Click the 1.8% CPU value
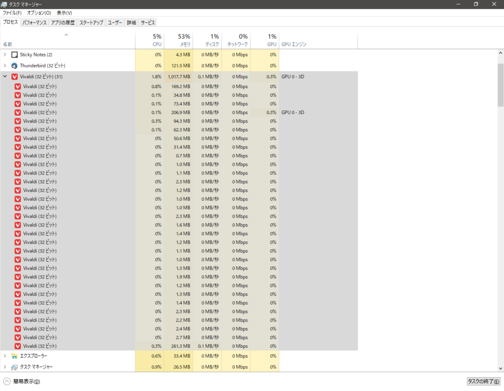 [157, 76]
